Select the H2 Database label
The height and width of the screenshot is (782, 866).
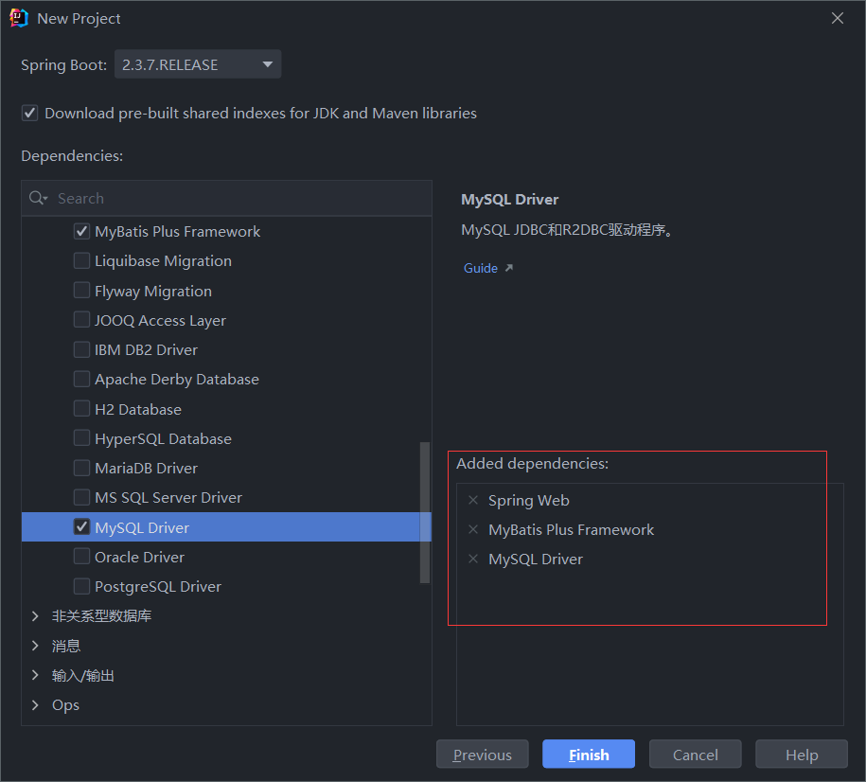click(138, 409)
